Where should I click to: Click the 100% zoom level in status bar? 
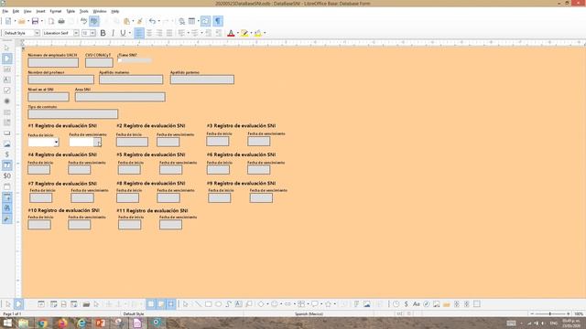tap(579, 314)
